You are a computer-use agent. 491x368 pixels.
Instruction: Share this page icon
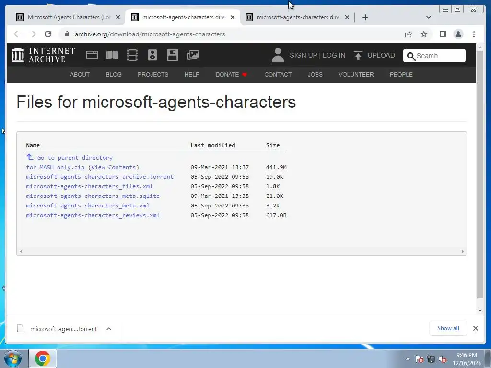click(409, 34)
